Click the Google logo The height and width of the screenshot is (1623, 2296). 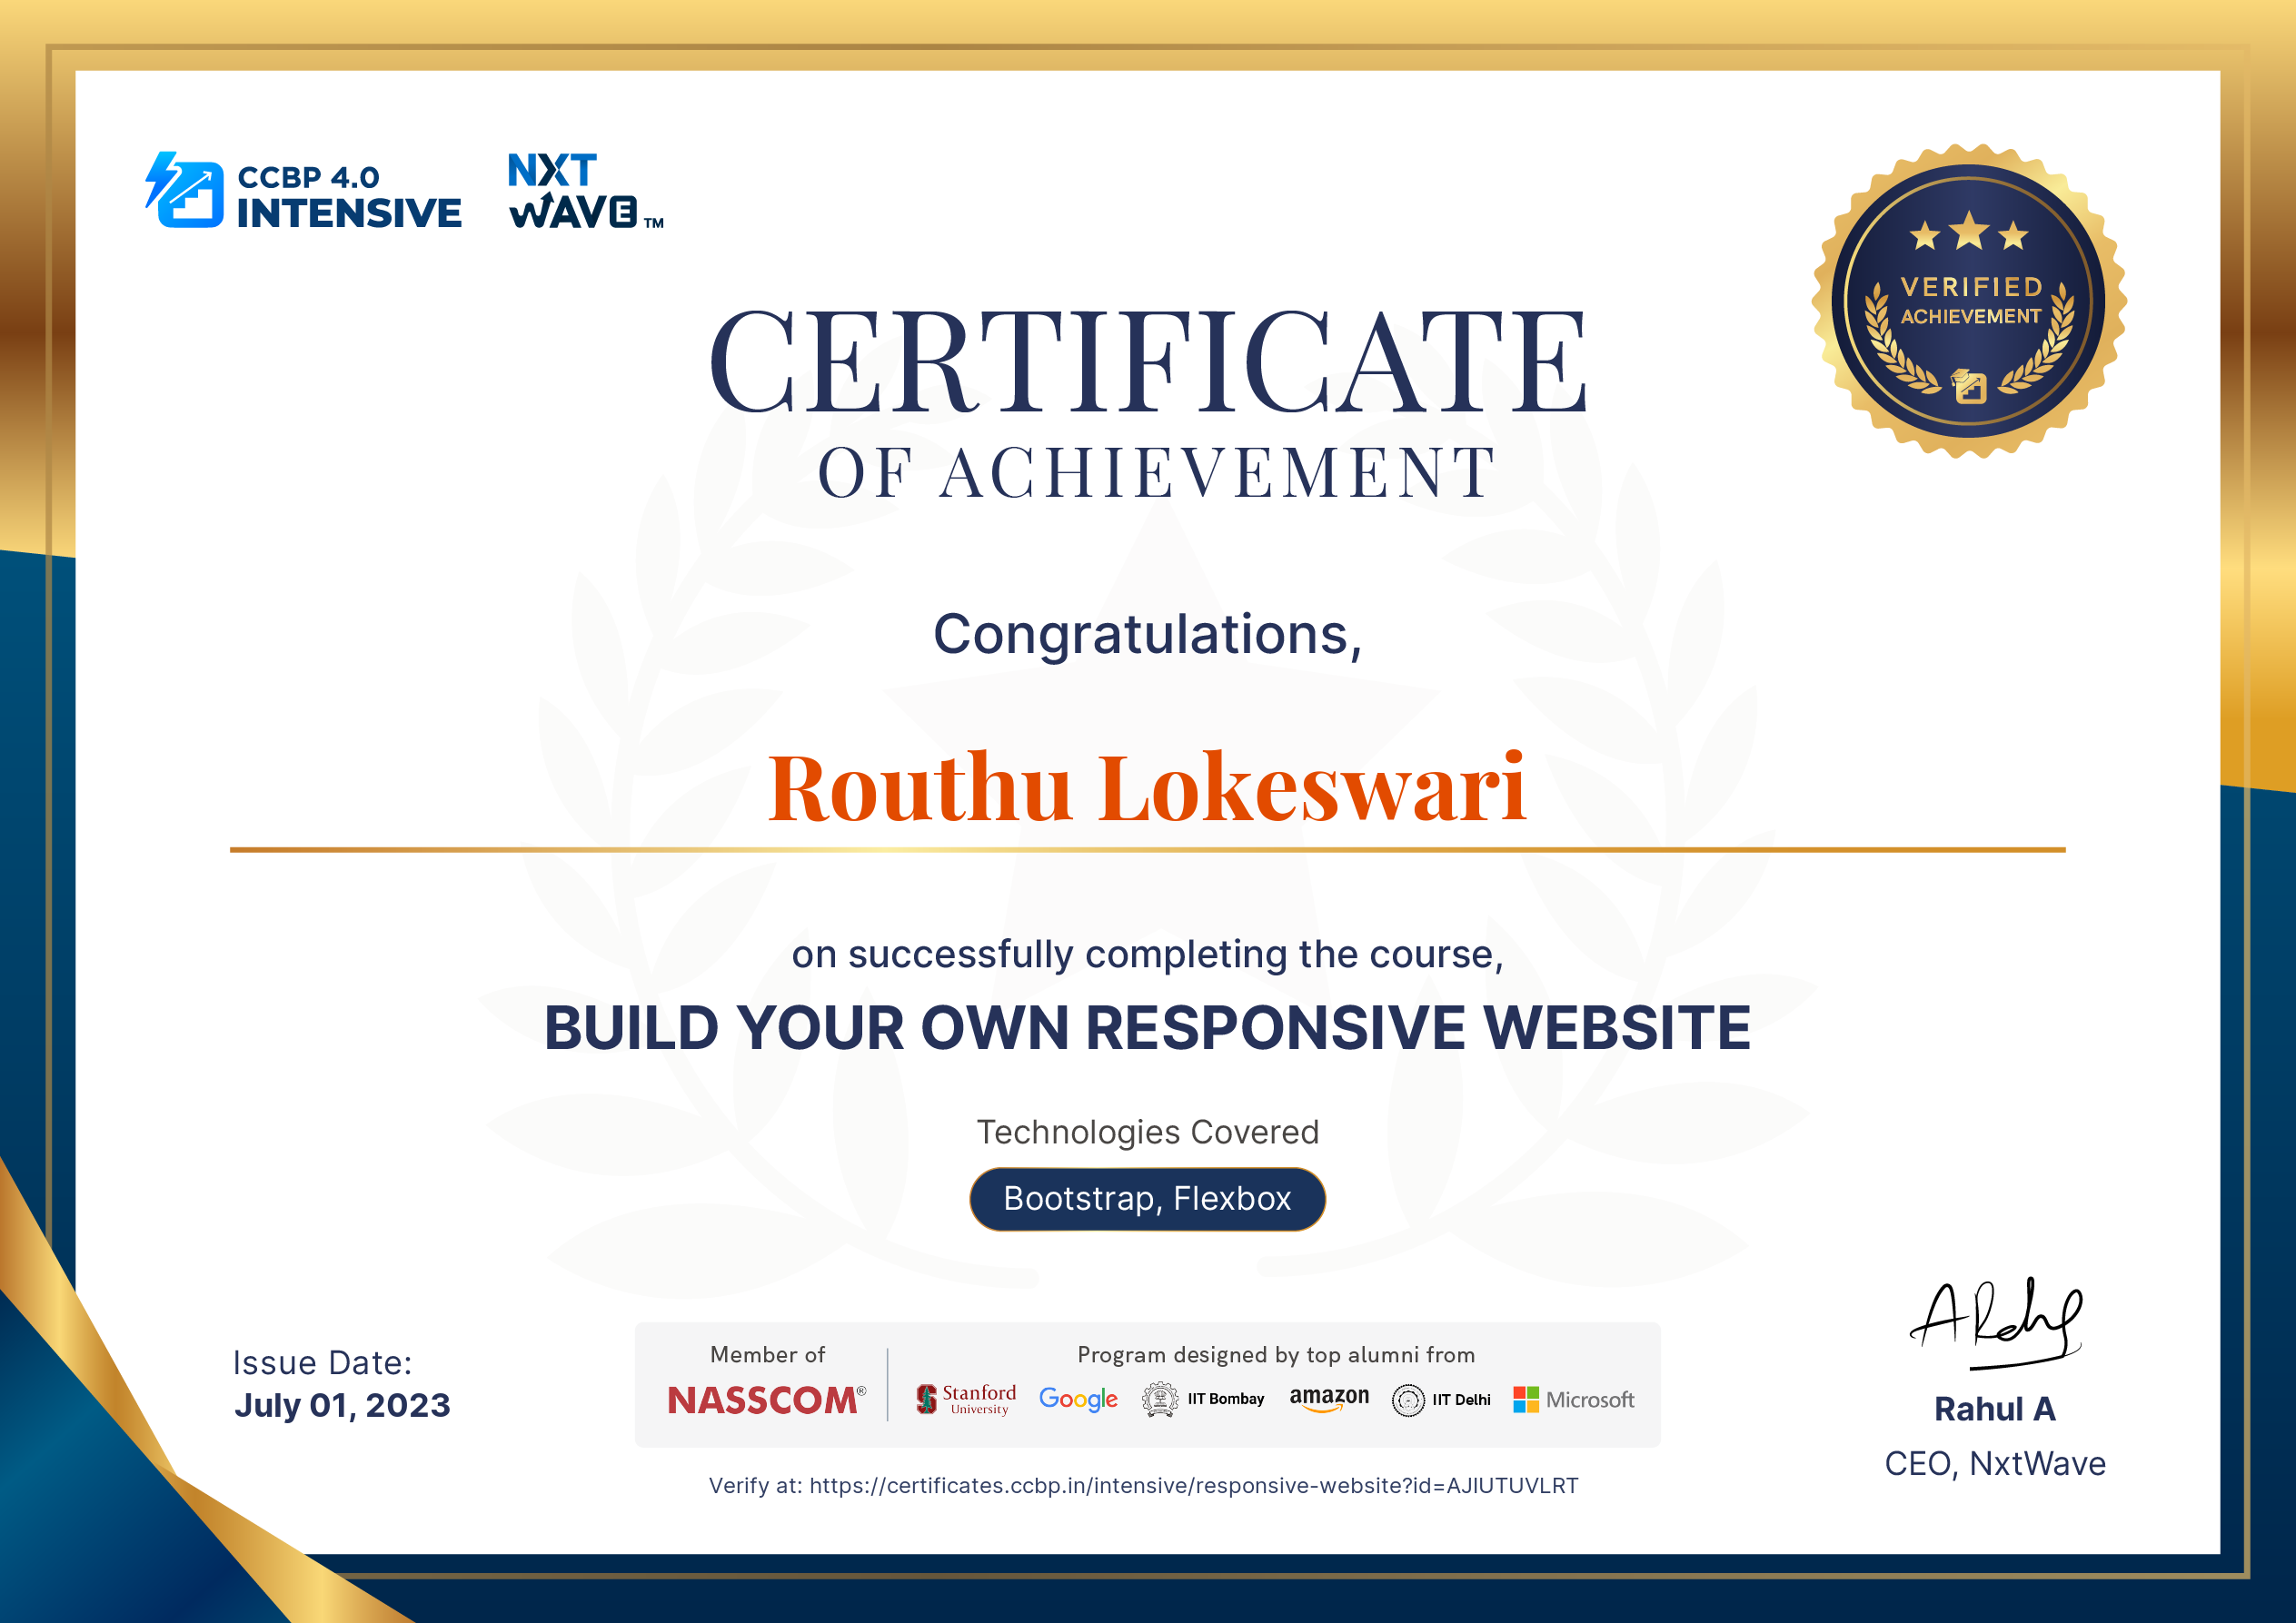pyautogui.click(x=1078, y=1400)
